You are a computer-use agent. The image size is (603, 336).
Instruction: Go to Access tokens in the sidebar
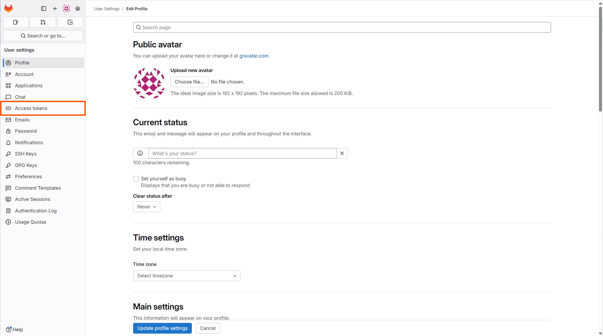tap(31, 108)
